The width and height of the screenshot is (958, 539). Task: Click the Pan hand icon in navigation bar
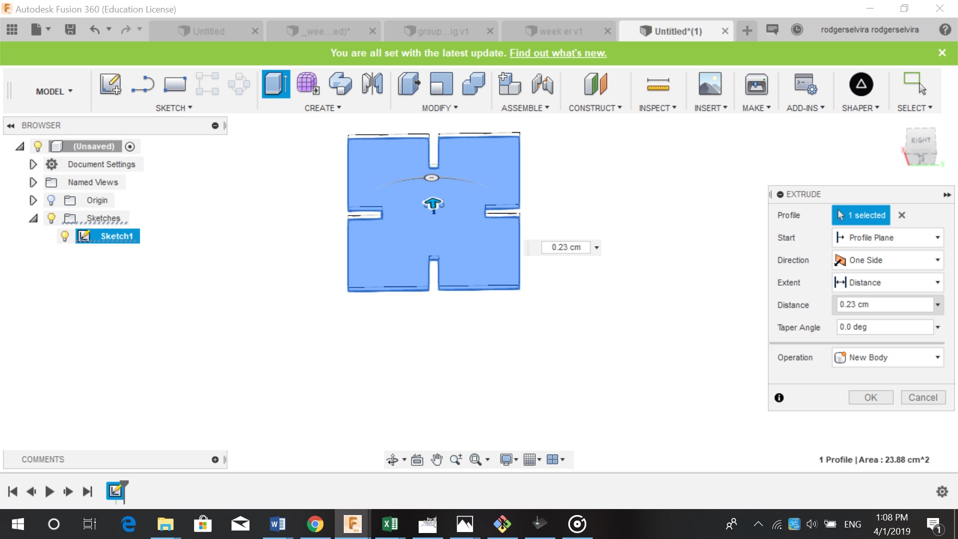pos(437,460)
